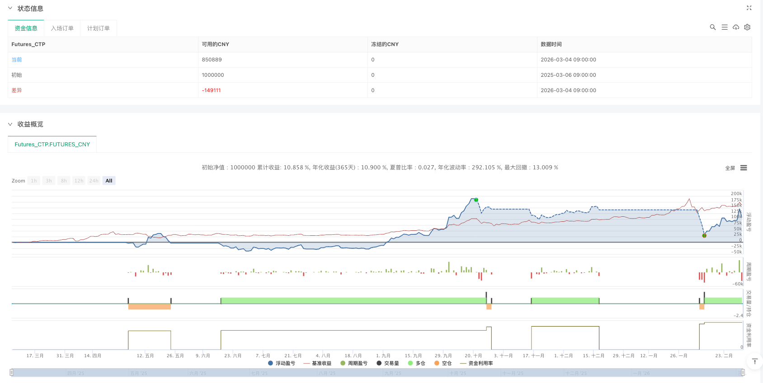Click the scroll-to-top arrow button

754,361
